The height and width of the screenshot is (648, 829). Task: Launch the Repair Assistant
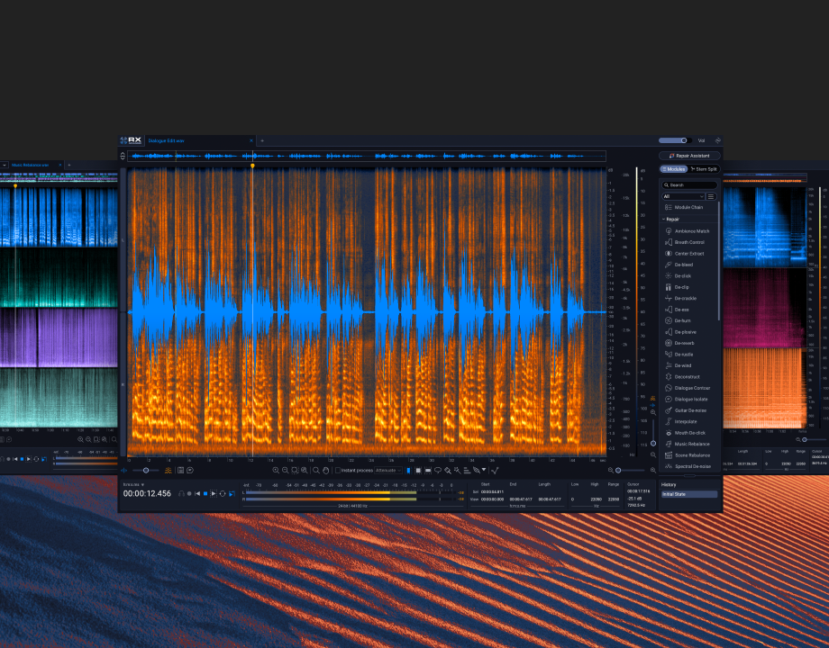689,156
